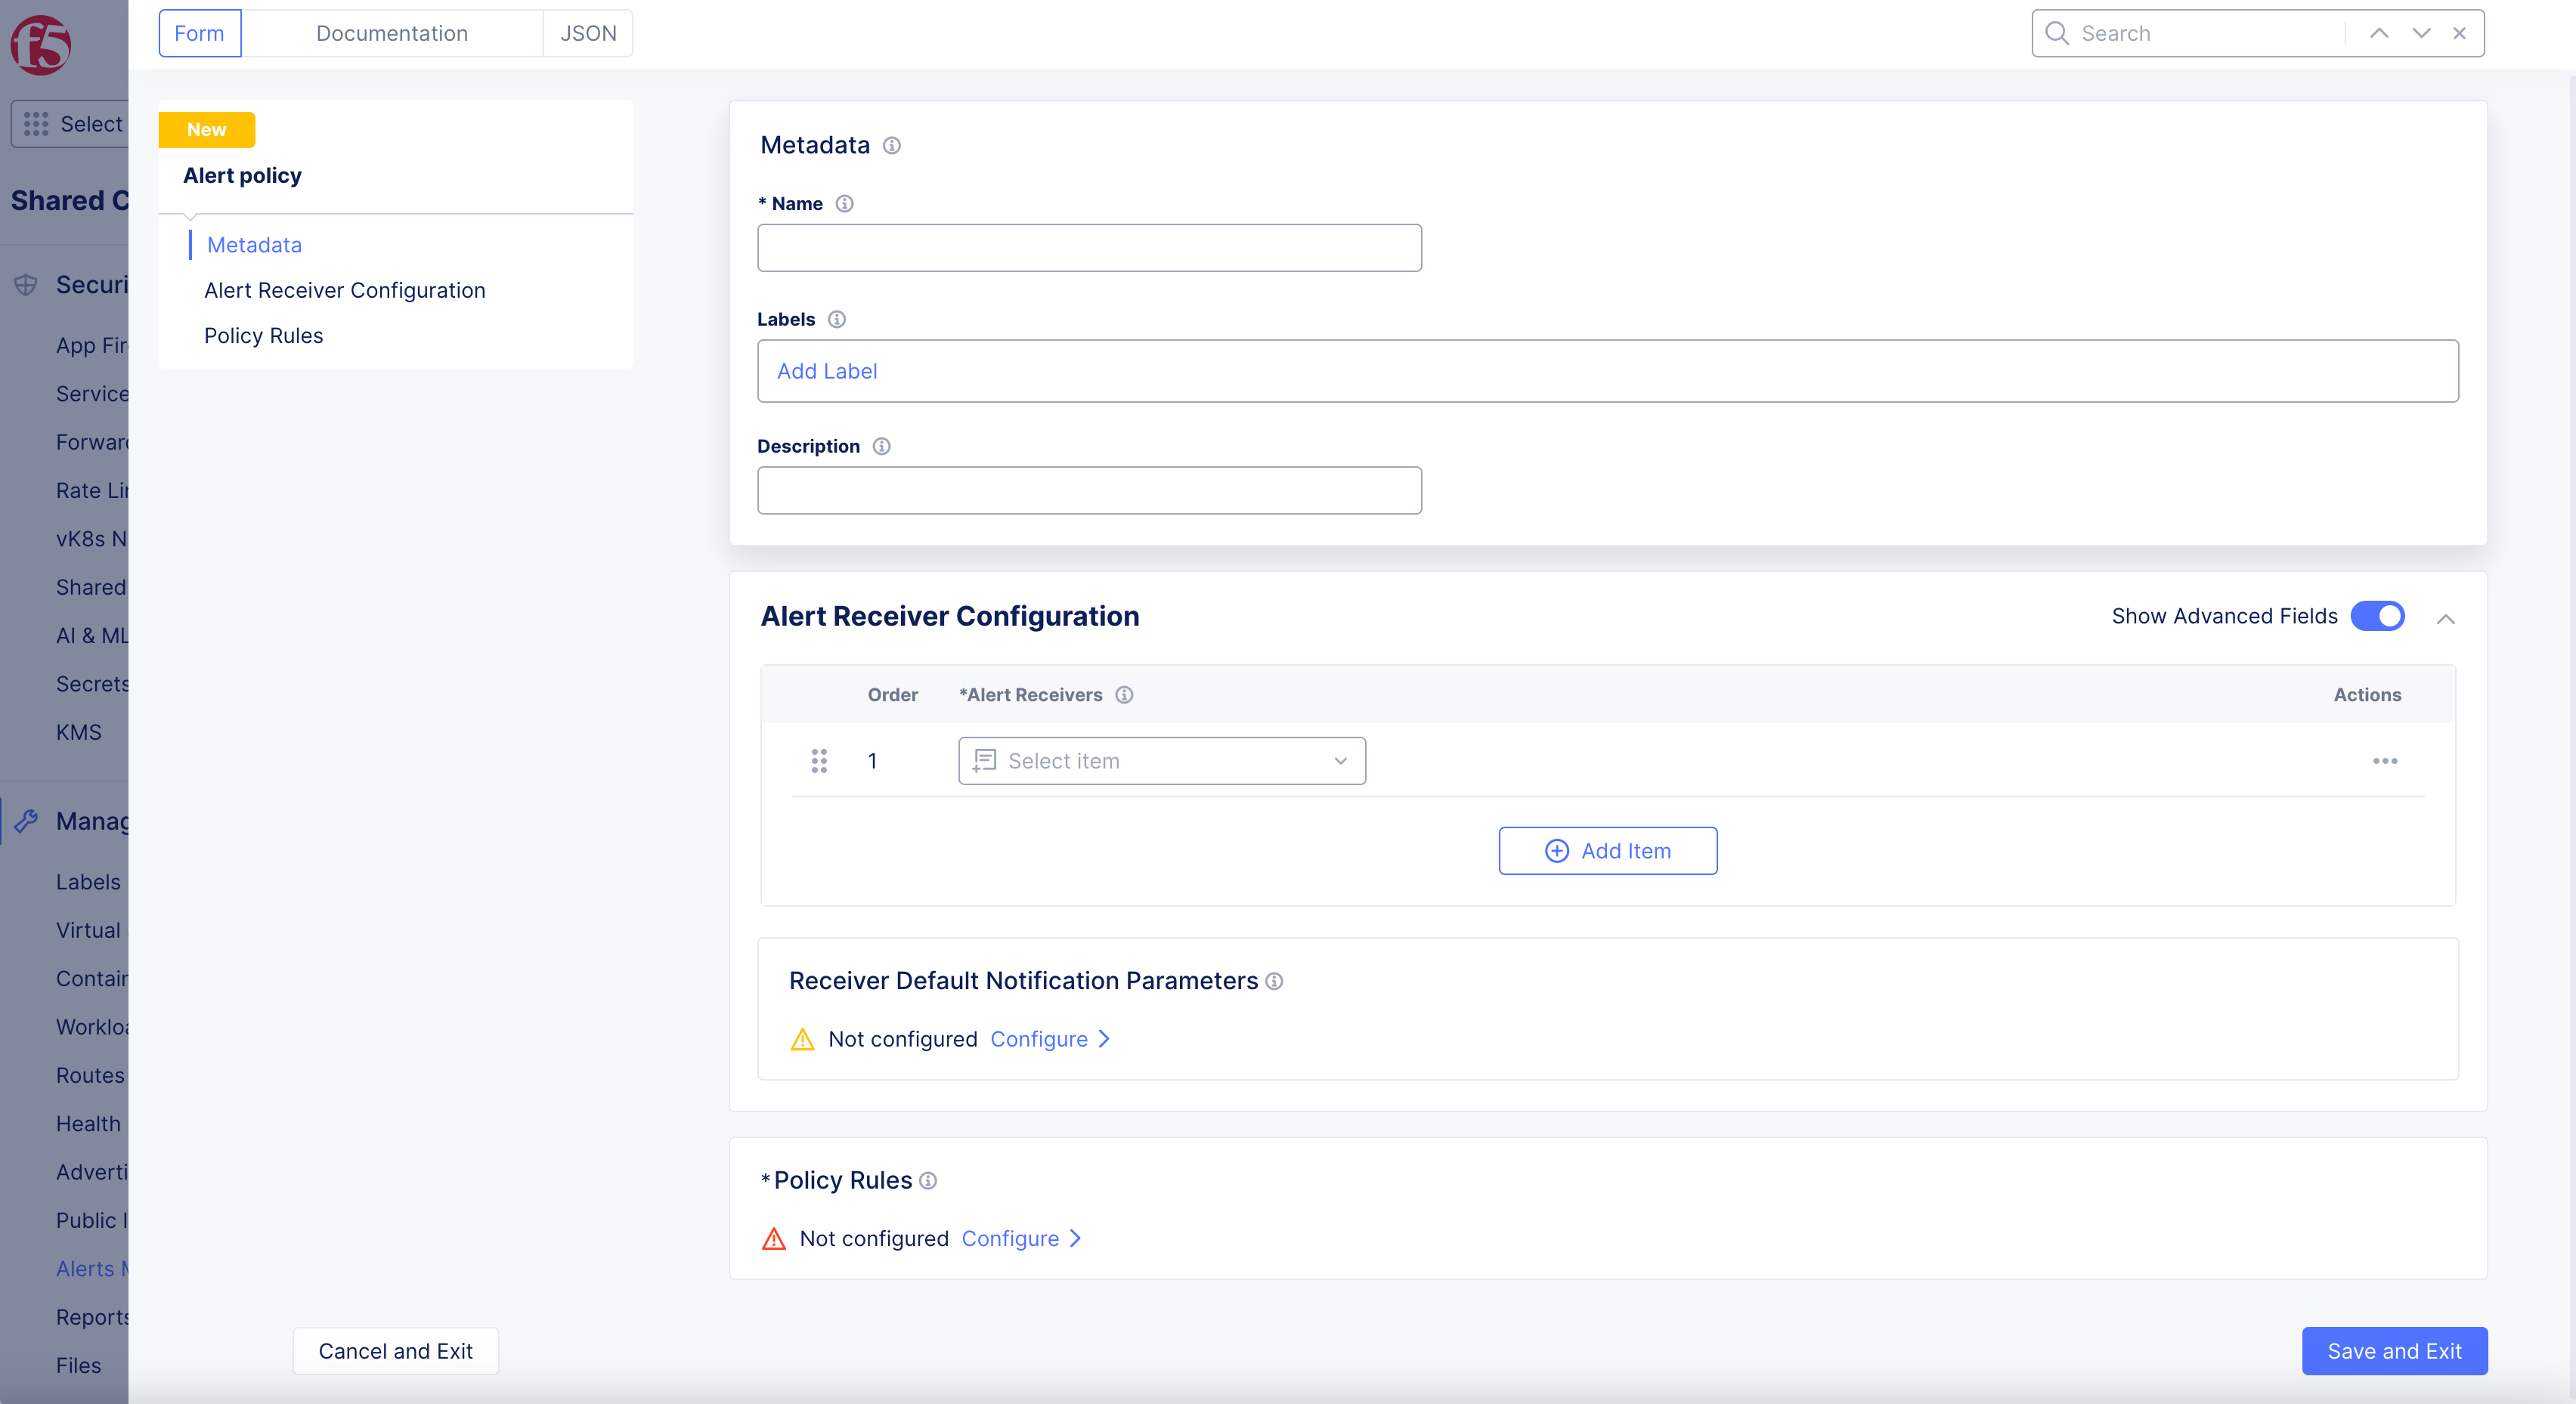This screenshot has width=2576, height=1404.
Task: Open Configure for Receiver Default Notification Parameters
Action: [x=1040, y=1038]
